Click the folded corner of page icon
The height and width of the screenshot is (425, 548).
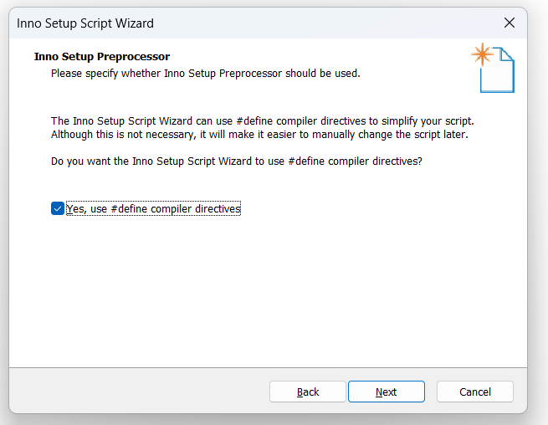506,54
